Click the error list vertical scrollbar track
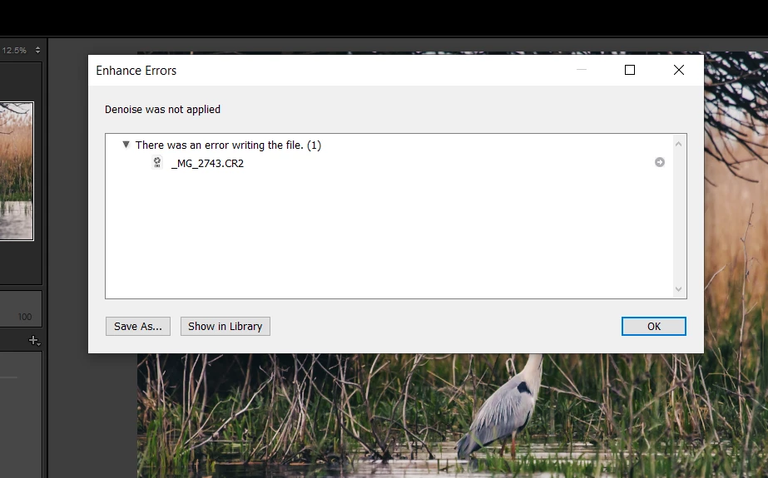 point(678,216)
